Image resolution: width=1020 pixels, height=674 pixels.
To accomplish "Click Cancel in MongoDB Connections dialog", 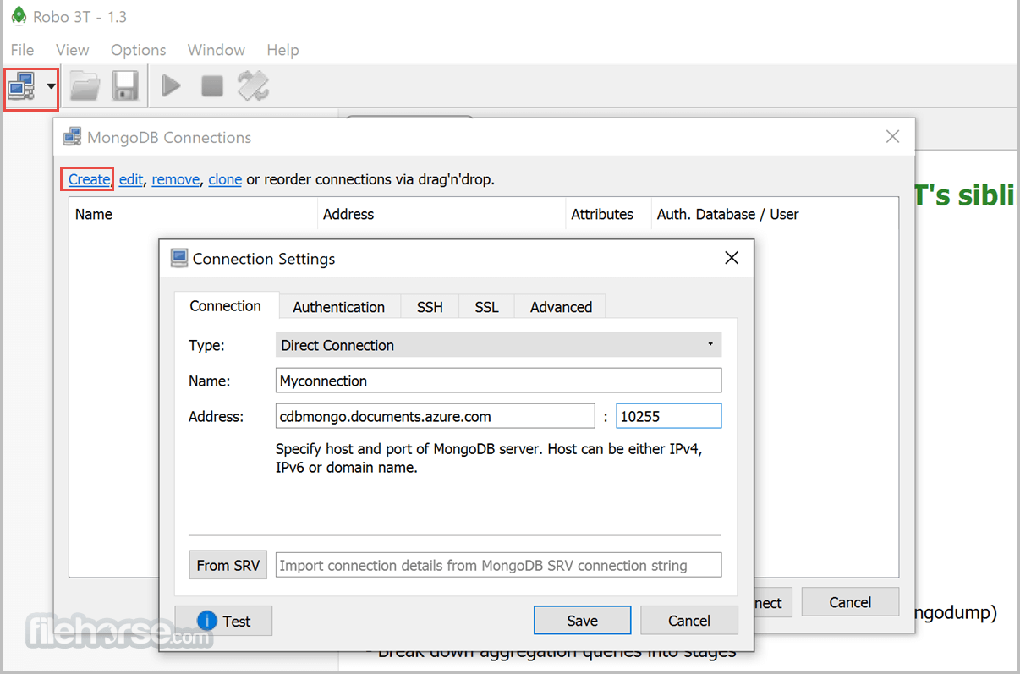I will pos(850,602).
